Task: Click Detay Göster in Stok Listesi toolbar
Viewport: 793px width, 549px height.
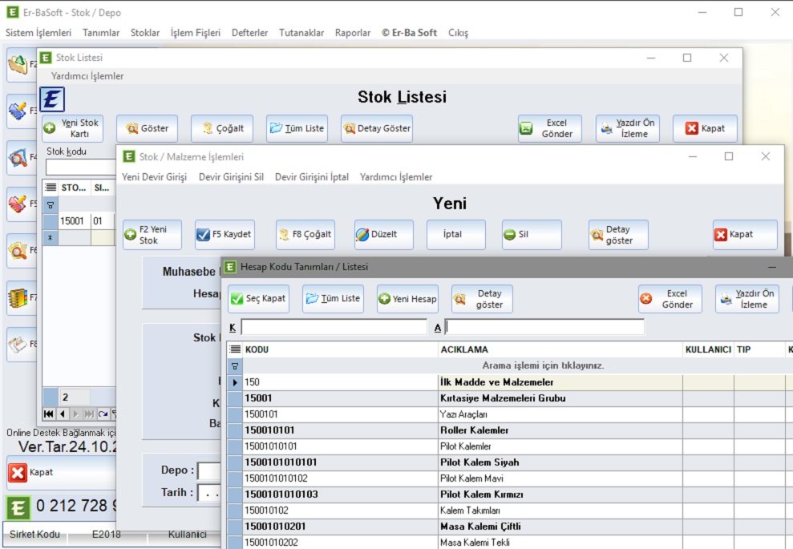Action: click(x=377, y=128)
